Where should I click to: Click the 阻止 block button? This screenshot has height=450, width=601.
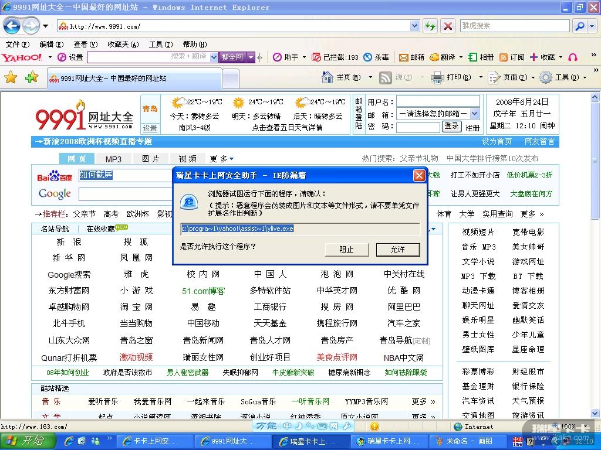[x=346, y=250]
